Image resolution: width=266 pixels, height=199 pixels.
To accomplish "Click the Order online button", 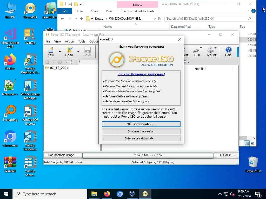I will [x=141, y=124].
